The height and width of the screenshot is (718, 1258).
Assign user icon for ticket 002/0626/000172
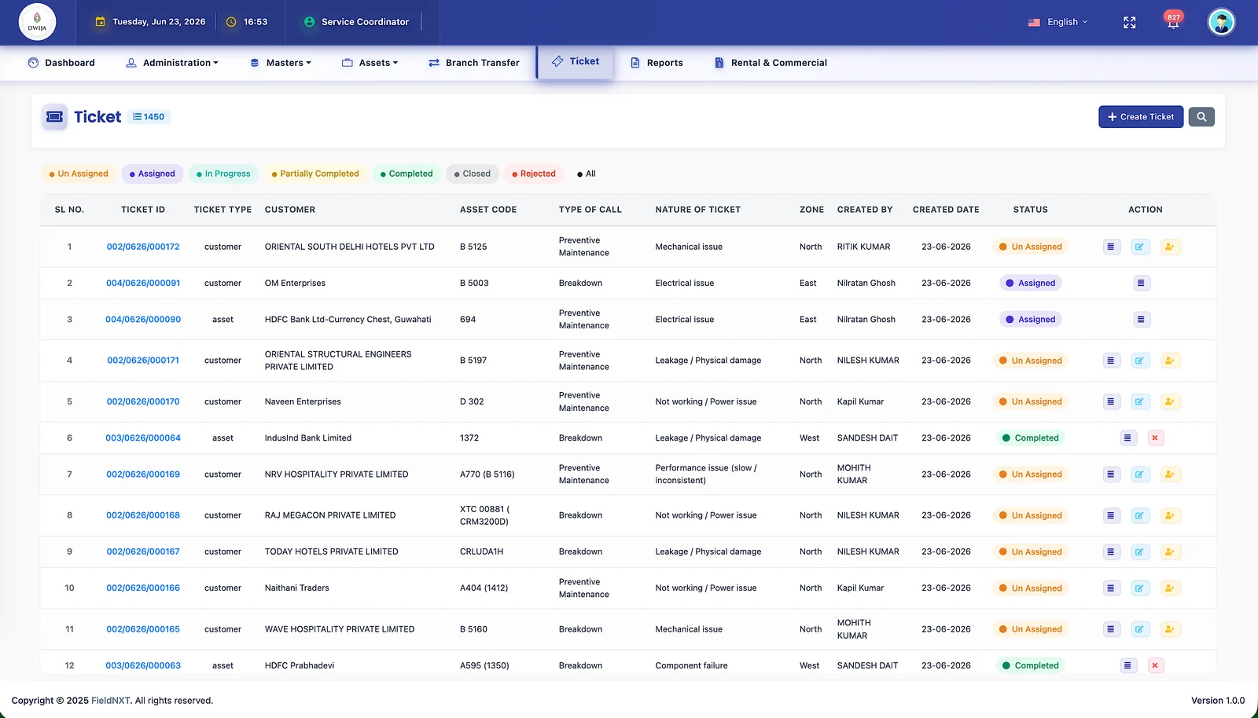pos(1169,247)
